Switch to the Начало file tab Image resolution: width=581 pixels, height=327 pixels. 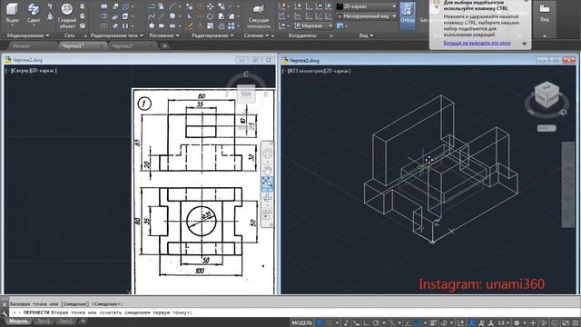pyautogui.click(x=21, y=46)
